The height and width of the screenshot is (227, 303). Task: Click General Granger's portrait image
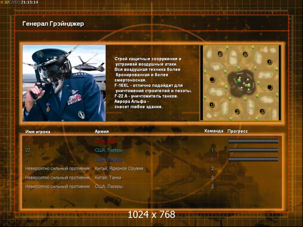point(64,83)
